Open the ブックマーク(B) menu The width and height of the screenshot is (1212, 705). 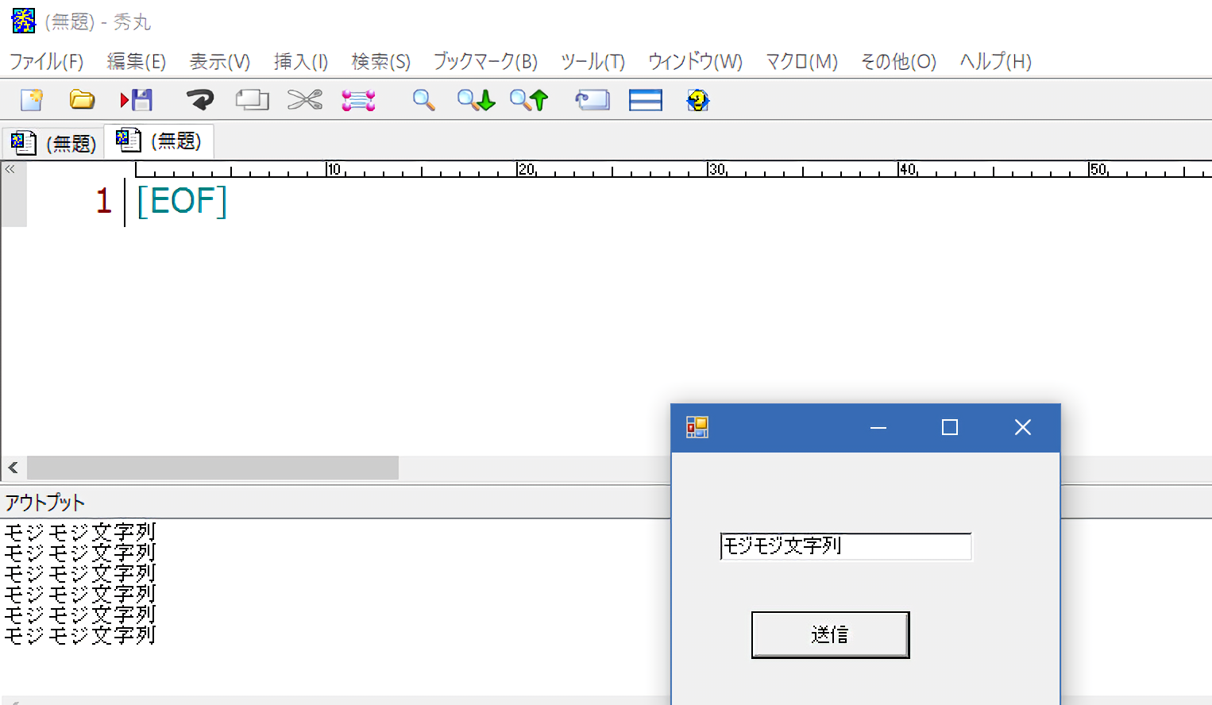485,62
